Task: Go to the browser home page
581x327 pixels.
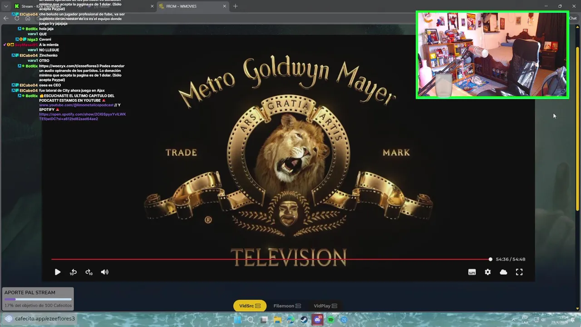Action: pos(28,18)
